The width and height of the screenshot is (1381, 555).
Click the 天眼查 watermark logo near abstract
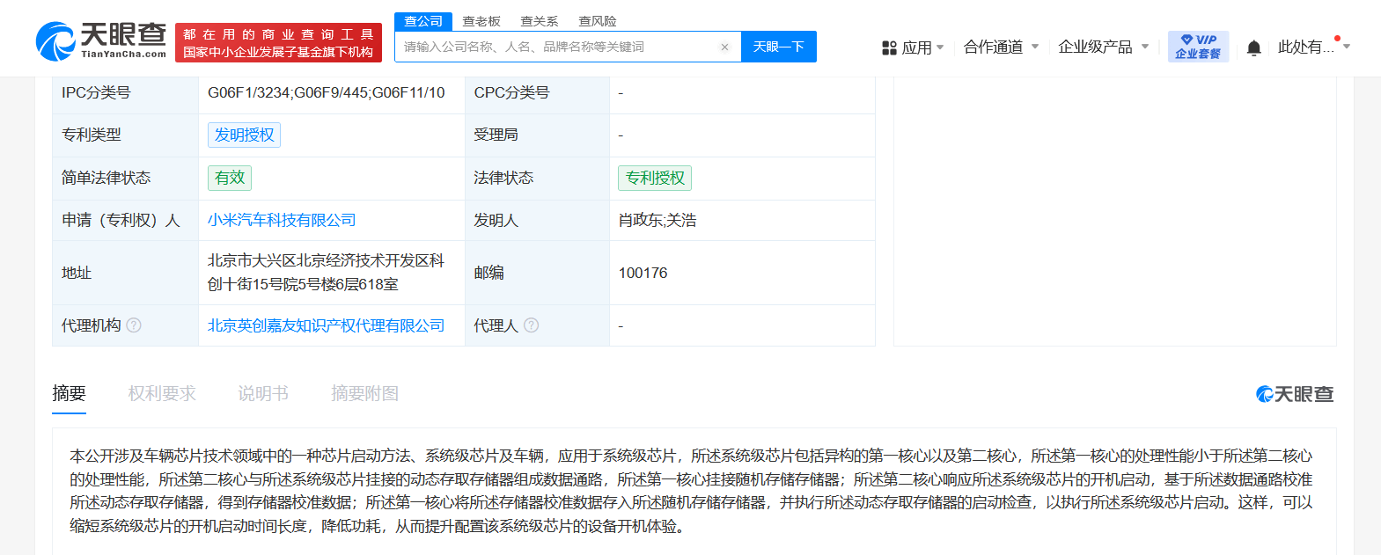(1295, 394)
